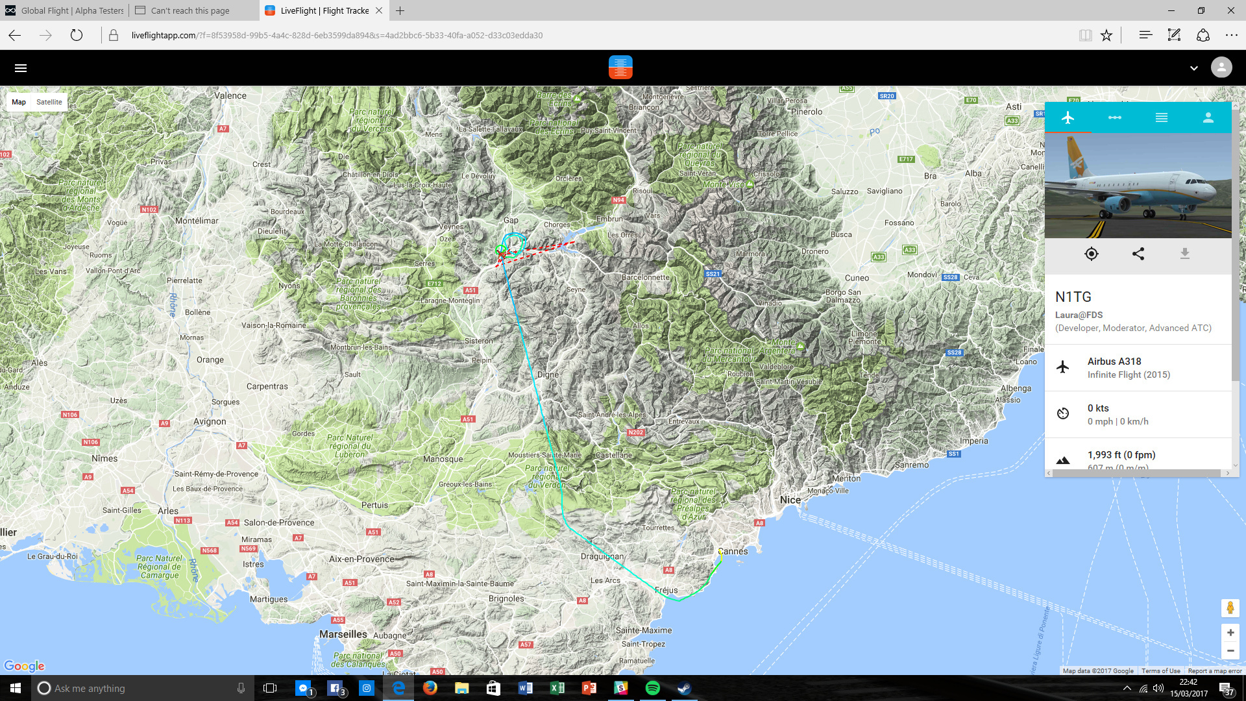Open the pilot profile tab icon

1208,117
